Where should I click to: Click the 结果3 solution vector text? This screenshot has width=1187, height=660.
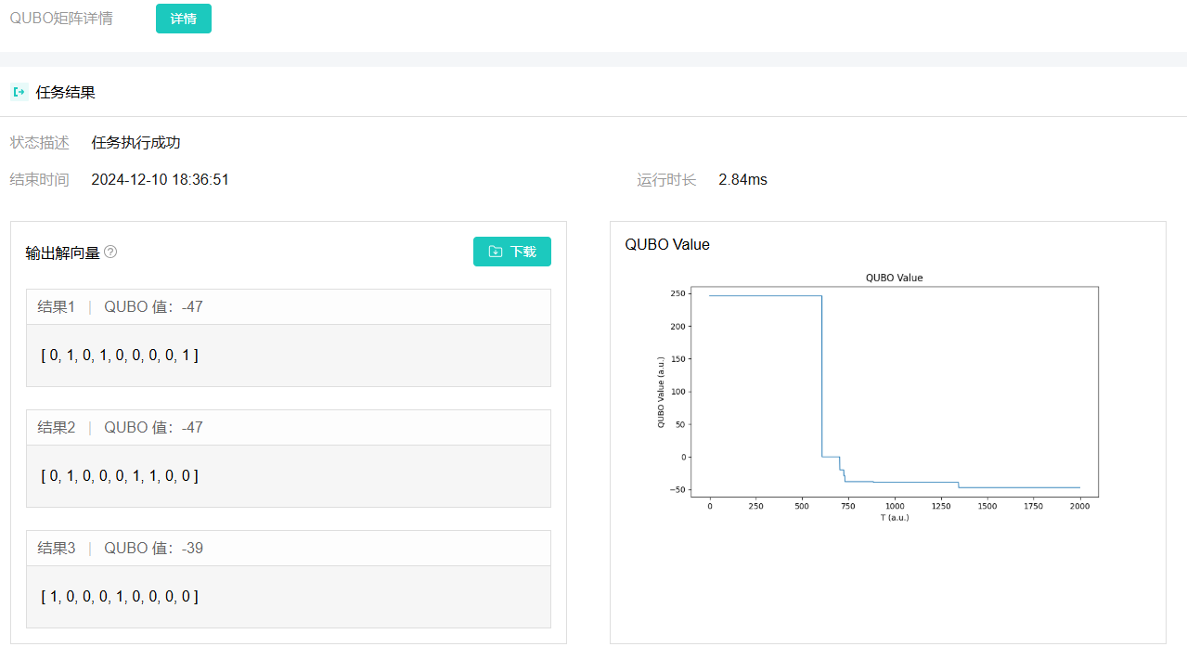[x=120, y=597]
